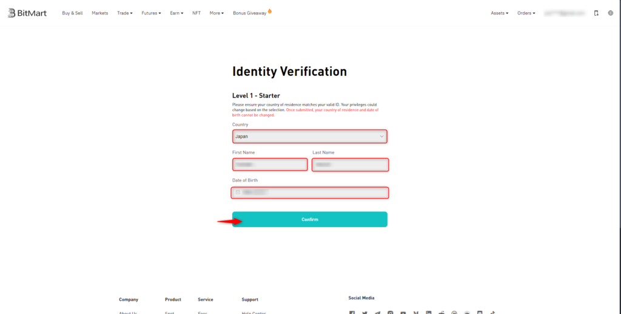Click the First Name input field
The image size is (621, 314).
click(270, 165)
